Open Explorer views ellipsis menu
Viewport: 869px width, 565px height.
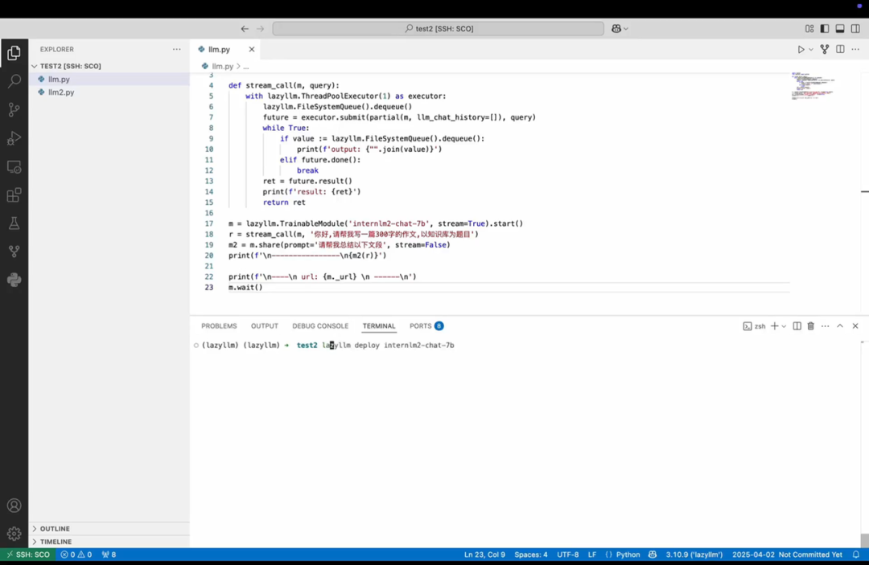click(x=176, y=49)
